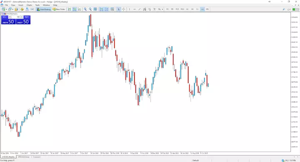The image size is (300, 162).
Task: Switch chart to line chart type
Action: click(80, 9)
